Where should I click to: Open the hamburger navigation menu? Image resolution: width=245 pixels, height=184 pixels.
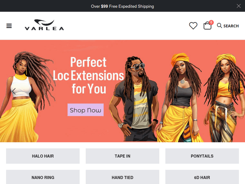click(9, 26)
